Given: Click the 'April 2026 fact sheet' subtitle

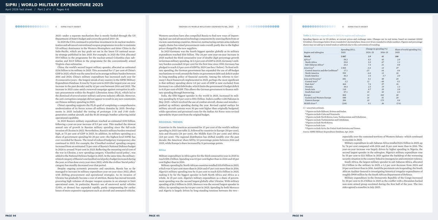Looking at the screenshot, I should click(19, 9).
